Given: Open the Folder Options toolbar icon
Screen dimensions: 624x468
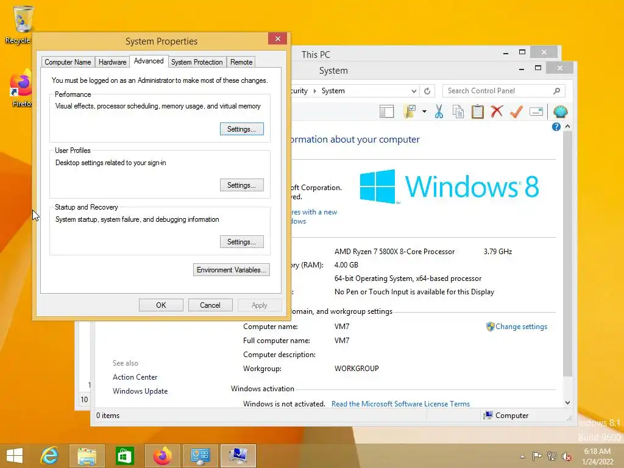Looking at the screenshot, I should tap(409, 112).
